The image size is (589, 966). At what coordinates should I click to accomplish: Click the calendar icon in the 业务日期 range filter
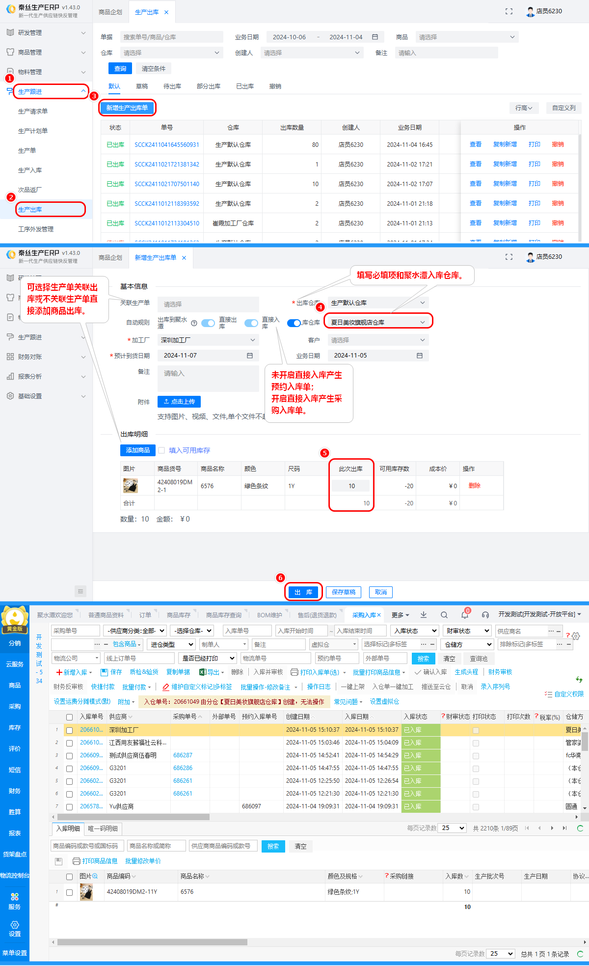tap(375, 37)
